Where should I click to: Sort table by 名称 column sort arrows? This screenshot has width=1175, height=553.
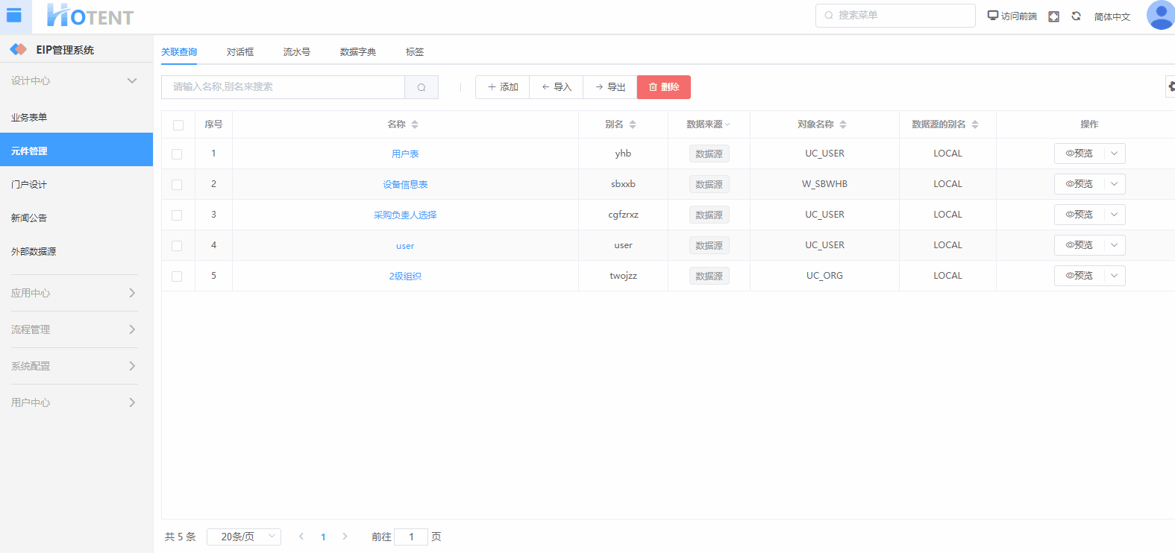tap(415, 124)
